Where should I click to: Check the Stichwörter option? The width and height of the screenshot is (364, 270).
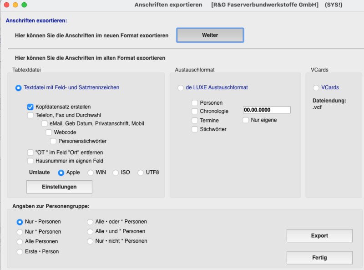click(195, 129)
